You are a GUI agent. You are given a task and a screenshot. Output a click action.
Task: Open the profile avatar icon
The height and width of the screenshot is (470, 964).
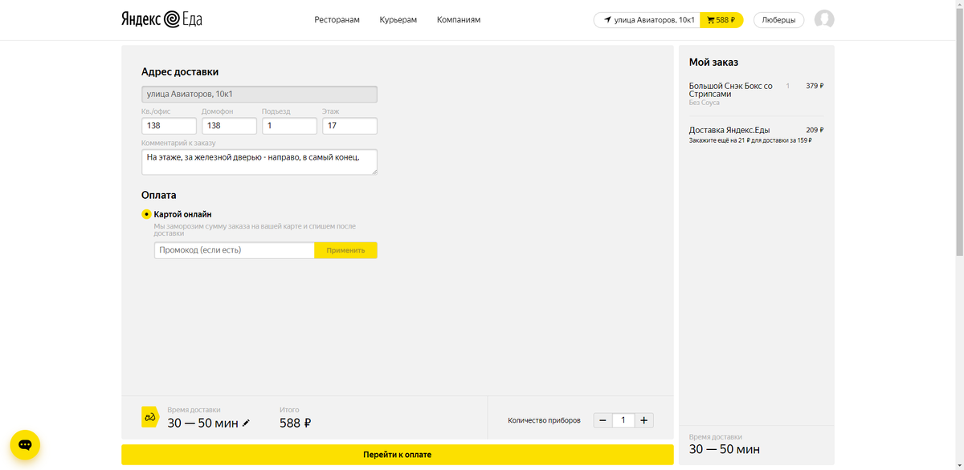click(824, 19)
